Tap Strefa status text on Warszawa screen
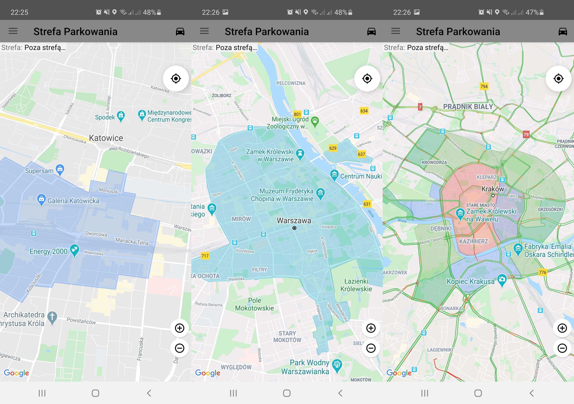 coord(224,47)
